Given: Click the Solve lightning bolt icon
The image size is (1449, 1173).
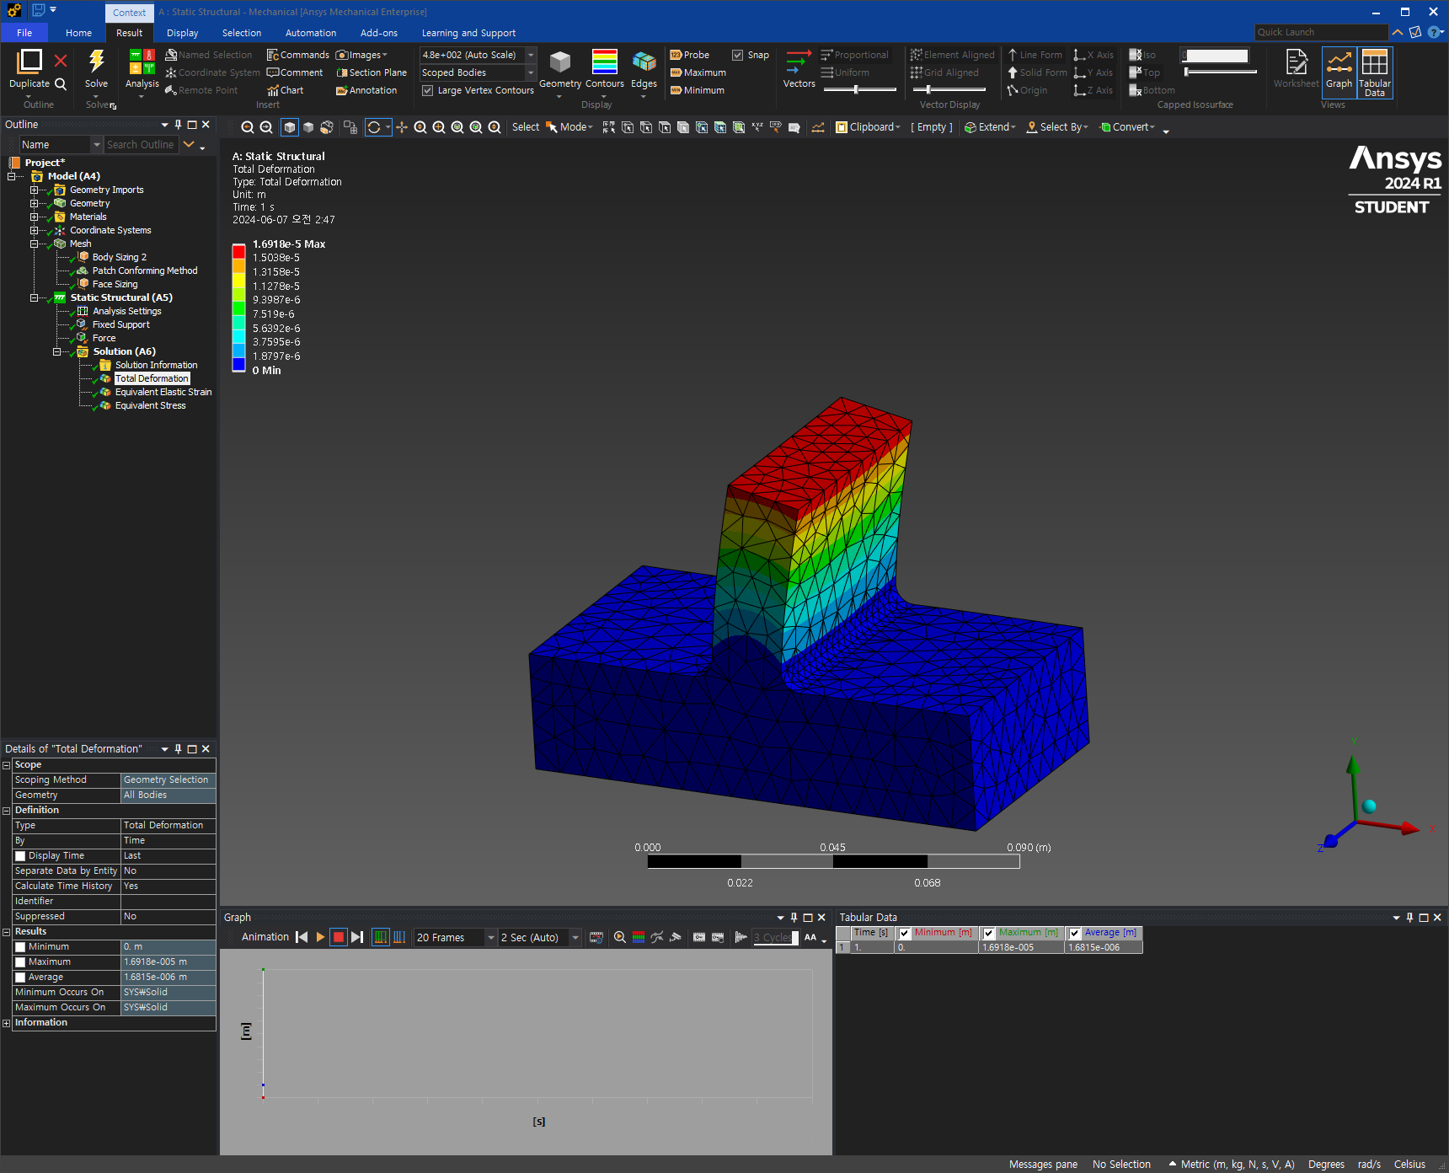Looking at the screenshot, I should click(x=96, y=62).
